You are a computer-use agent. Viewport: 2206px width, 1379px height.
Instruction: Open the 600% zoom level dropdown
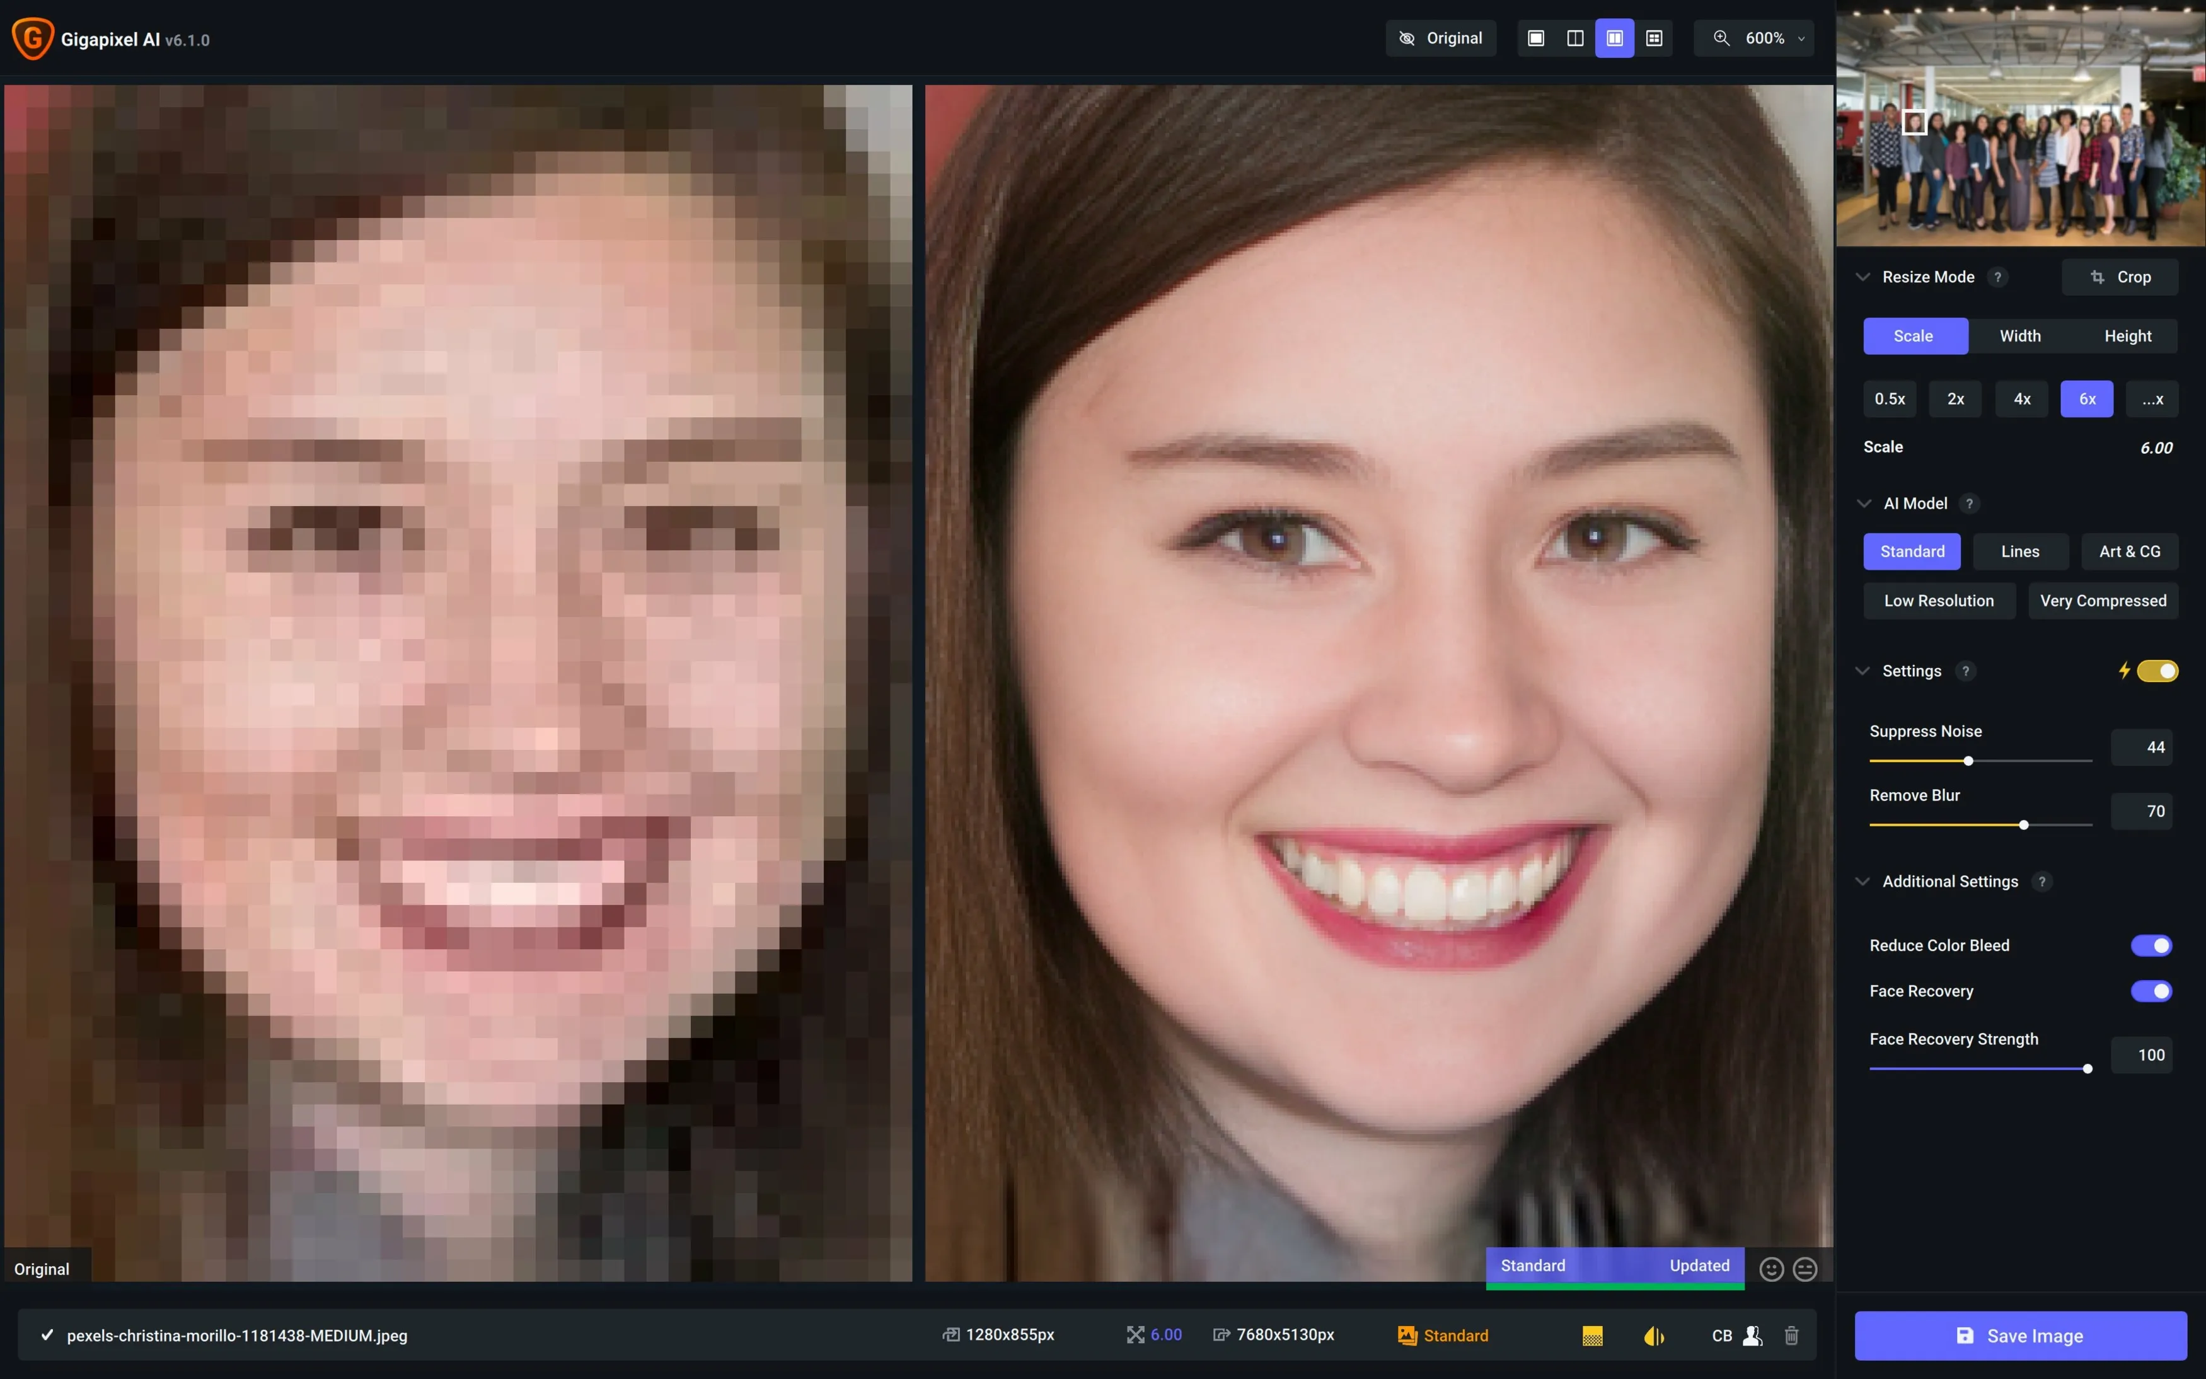pyautogui.click(x=1803, y=38)
